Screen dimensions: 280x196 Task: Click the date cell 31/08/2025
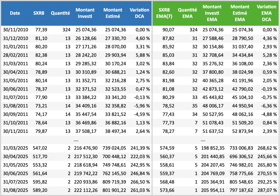pyautogui.click(x=16, y=191)
